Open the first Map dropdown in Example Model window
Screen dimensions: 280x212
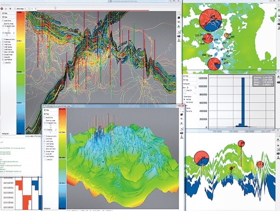51,110
